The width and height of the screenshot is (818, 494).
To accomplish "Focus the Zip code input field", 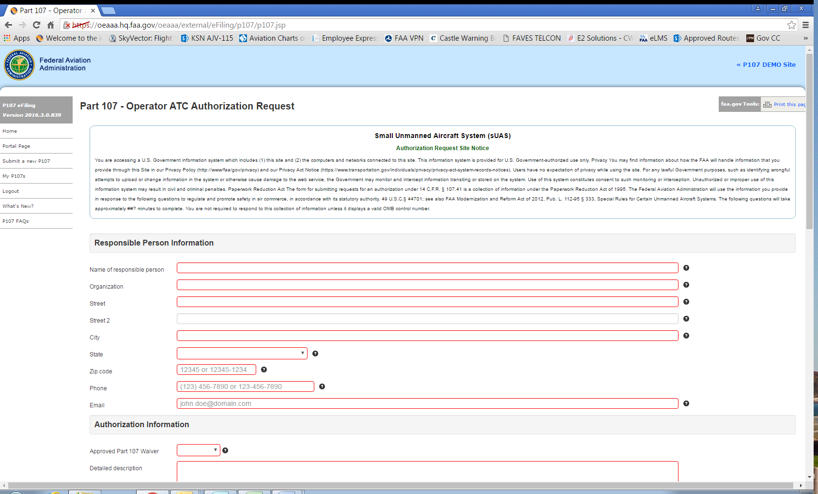I will (216, 370).
